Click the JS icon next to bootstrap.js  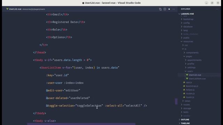coord(184,86)
